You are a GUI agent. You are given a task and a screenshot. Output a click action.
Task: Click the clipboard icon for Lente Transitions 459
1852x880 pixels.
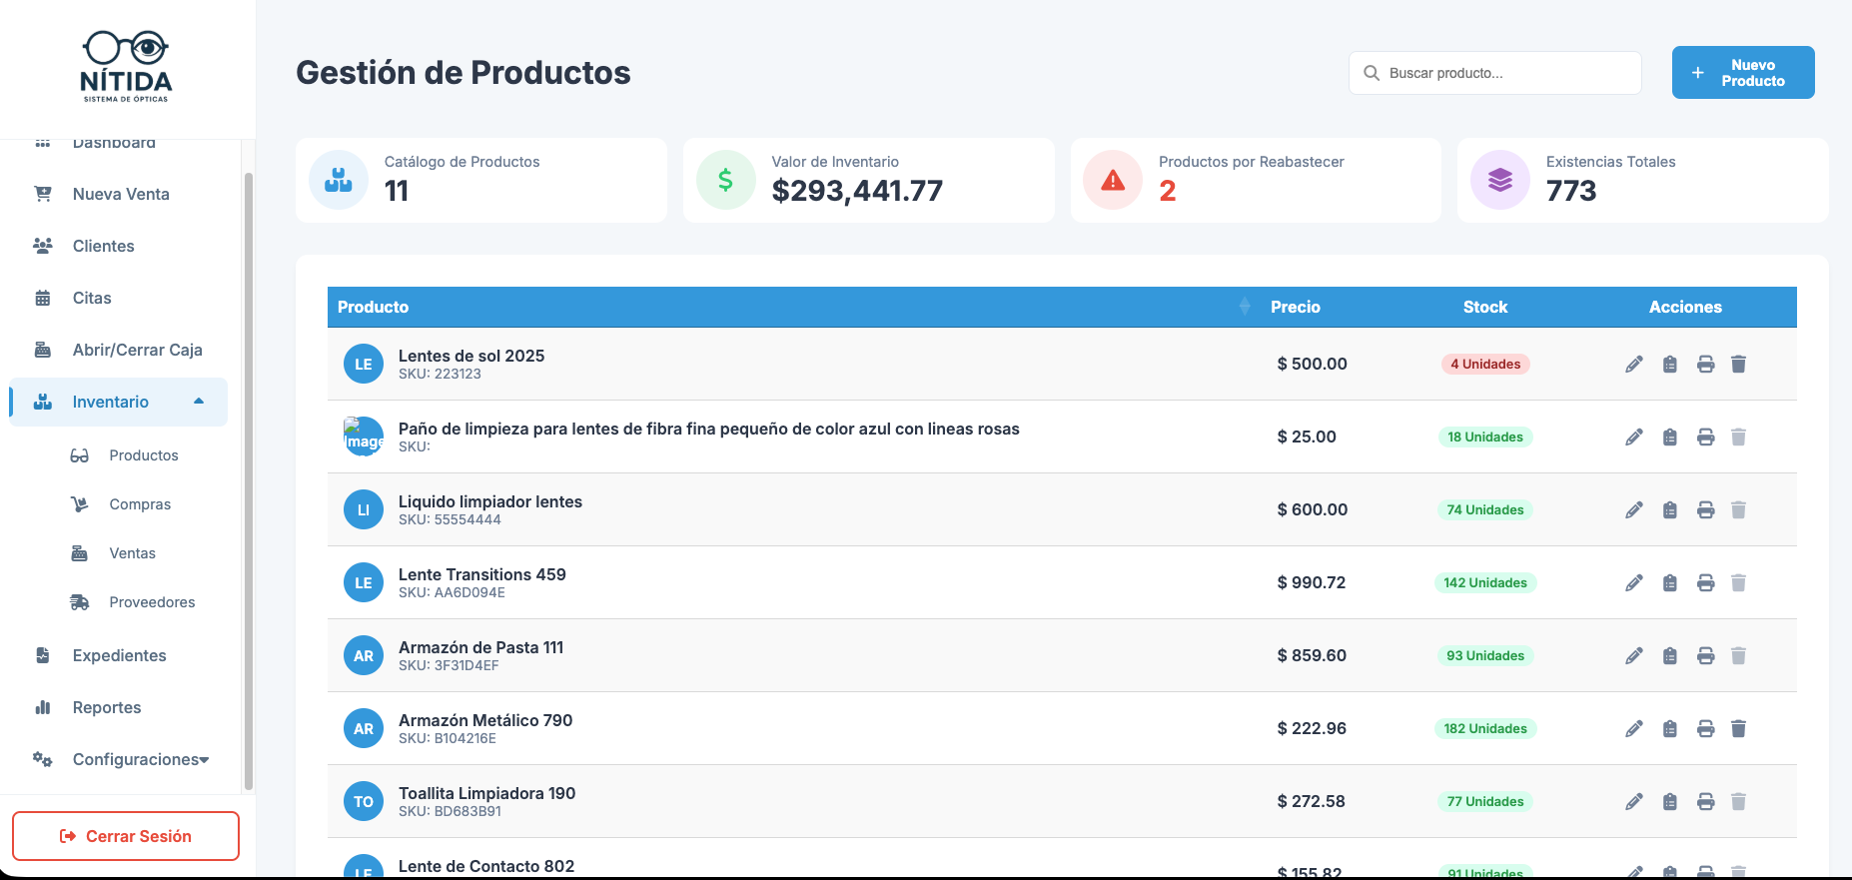point(1669,583)
